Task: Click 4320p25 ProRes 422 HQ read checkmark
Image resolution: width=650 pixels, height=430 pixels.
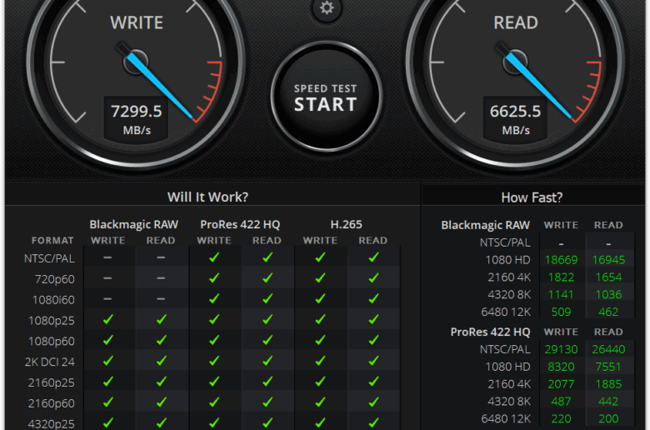Action: [x=267, y=422]
